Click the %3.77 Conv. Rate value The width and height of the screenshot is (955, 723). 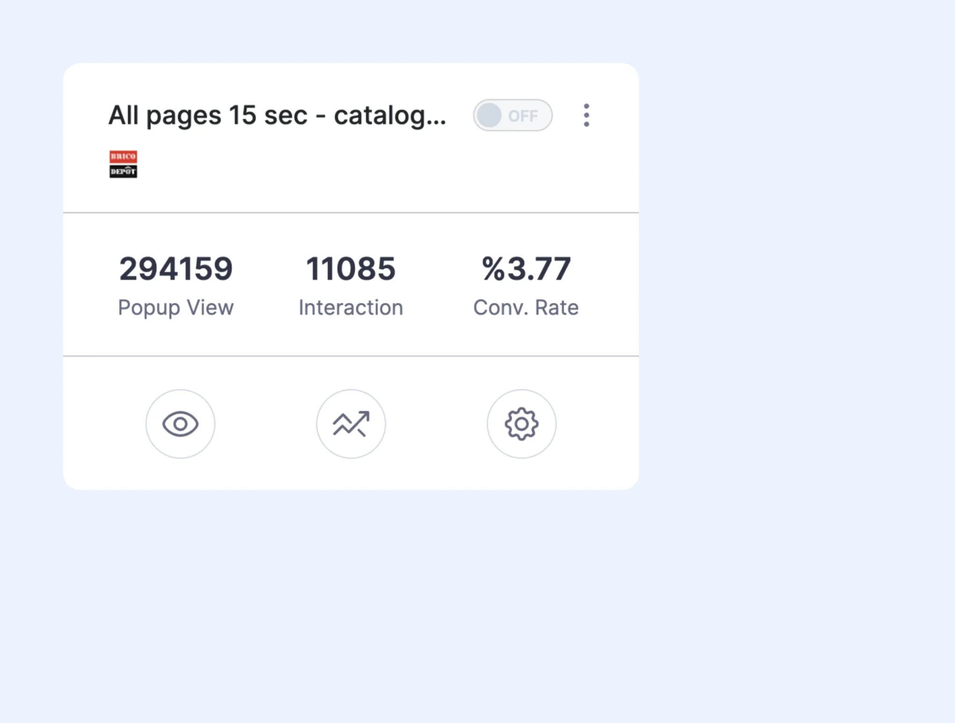click(526, 269)
